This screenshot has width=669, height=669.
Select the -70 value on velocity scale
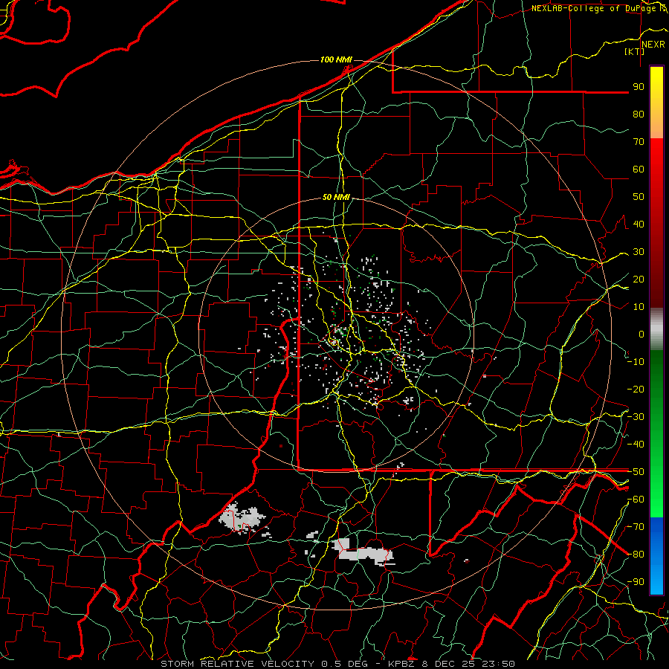[x=636, y=527]
